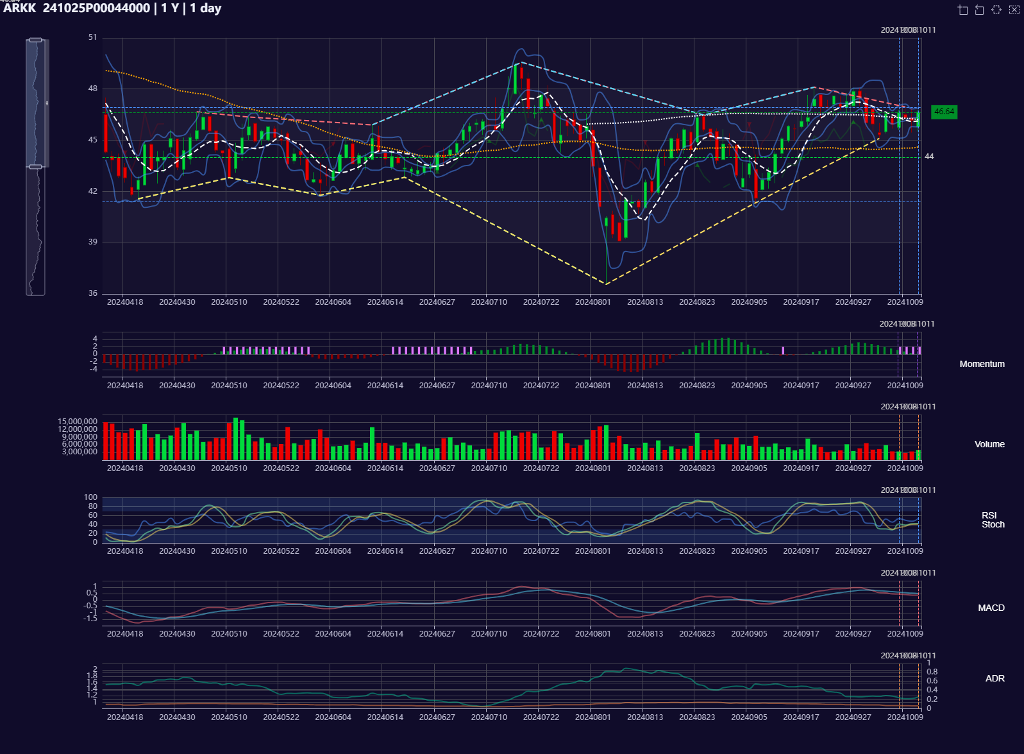Click the lower handle of the zoom slider
The image size is (1024, 754).
[36, 167]
